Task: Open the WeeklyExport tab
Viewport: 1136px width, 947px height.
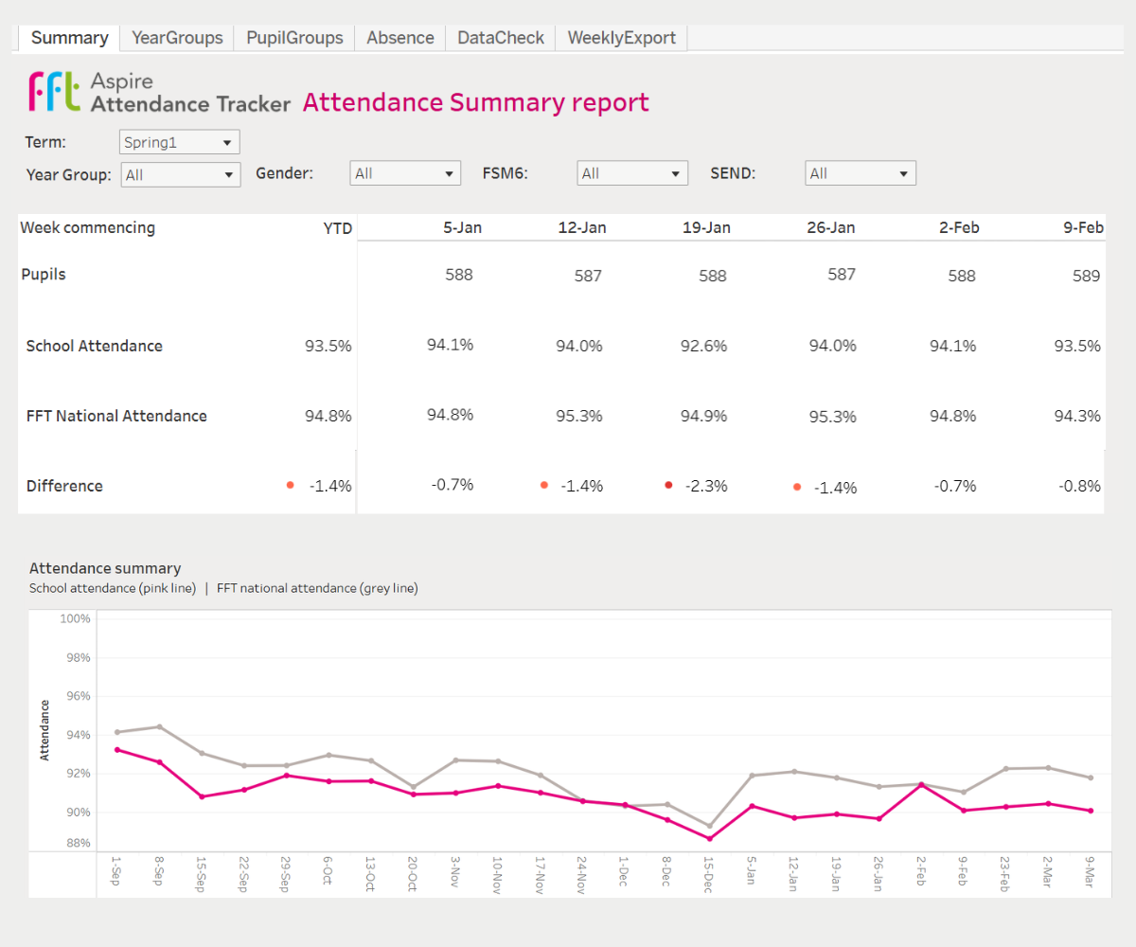Action: [621, 38]
